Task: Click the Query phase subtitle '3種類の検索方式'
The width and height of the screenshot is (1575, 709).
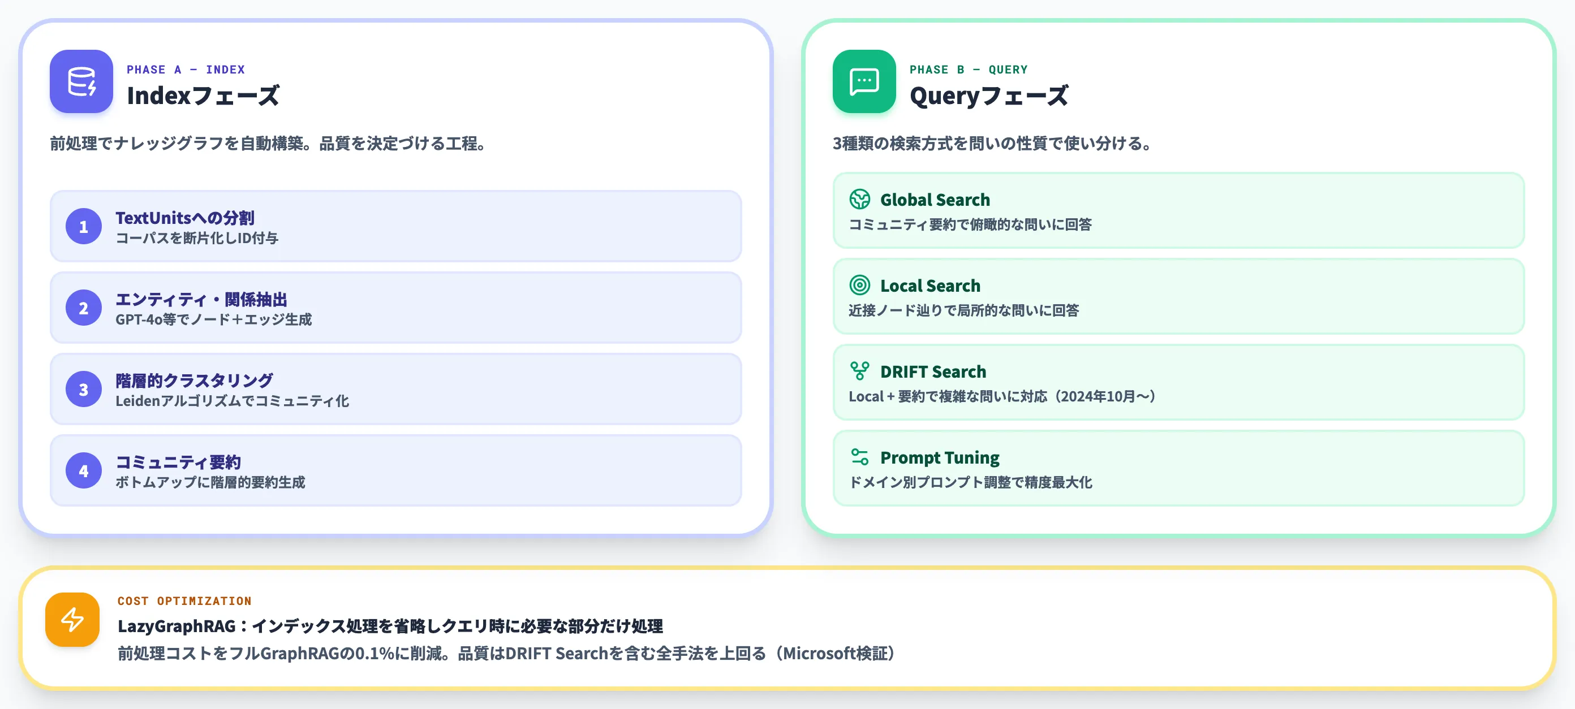Action: [993, 143]
